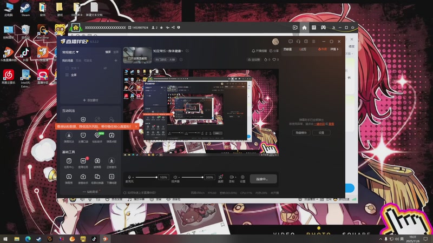433x243 pixels.
Task: Open the arrow next to 录制 icon
Action: (x=235, y=178)
